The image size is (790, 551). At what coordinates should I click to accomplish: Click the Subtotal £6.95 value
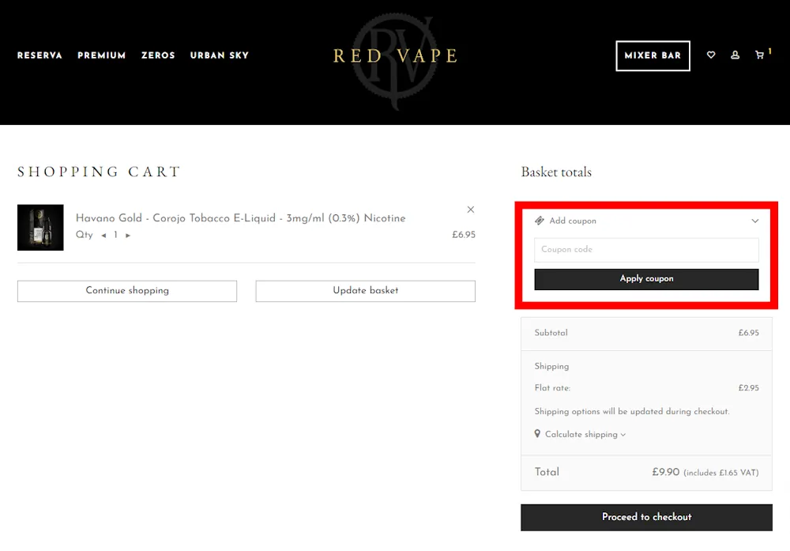749,333
